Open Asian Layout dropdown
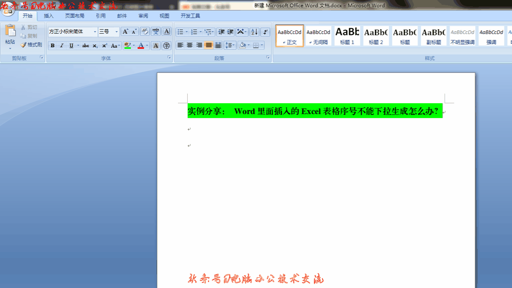Screen dimensions: 512x288 point(242,32)
